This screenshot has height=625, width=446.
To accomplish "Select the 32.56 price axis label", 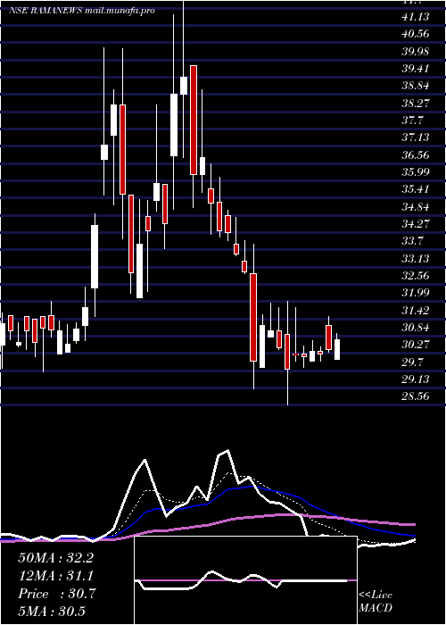I will (x=416, y=276).
